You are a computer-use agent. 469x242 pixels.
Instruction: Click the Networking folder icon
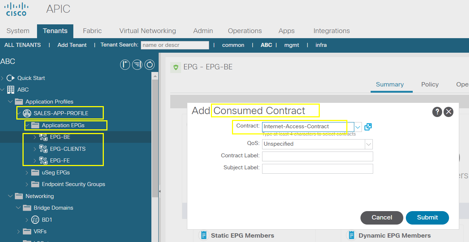(x=19, y=196)
